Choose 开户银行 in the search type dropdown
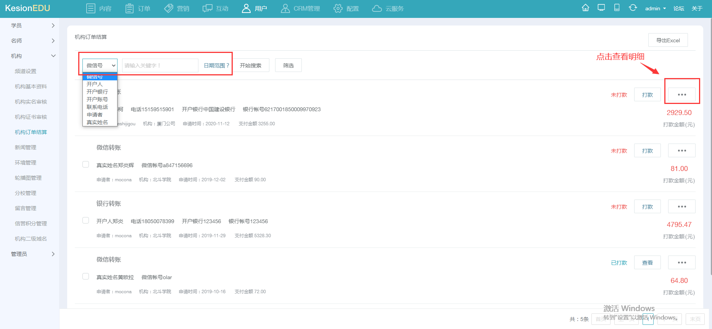Viewport: 712px width, 329px height. [x=97, y=92]
